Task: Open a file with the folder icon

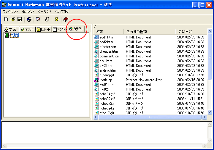Action: click(13, 19)
